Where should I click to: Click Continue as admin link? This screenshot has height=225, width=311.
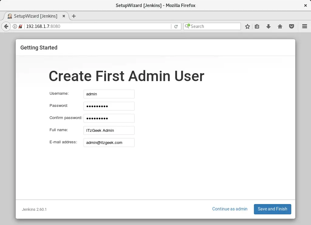click(230, 209)
